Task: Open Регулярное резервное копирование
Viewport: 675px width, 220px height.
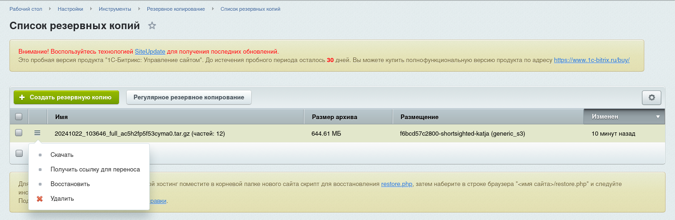Action: [188, 98]
